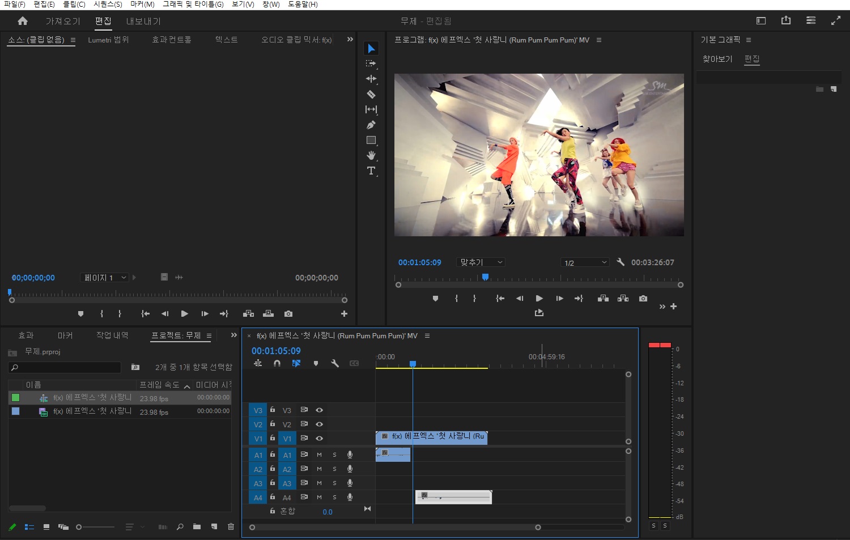
Task: Select the Track Select Forward tool
Action: coord(371,63)
